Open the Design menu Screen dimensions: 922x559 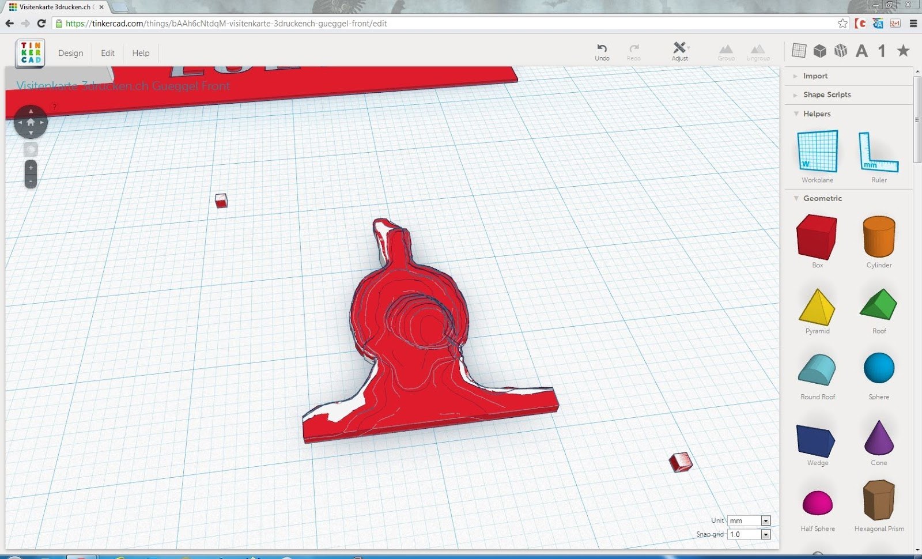pos(70,53)
